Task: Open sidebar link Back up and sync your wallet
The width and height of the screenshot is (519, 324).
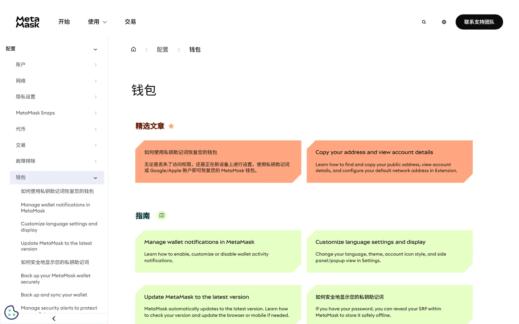Action: click(x=54, y=295)
